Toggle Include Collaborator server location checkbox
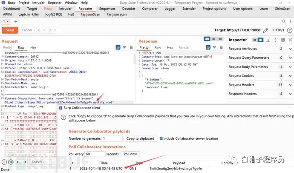The image size is (294, 173). (161, 139)
